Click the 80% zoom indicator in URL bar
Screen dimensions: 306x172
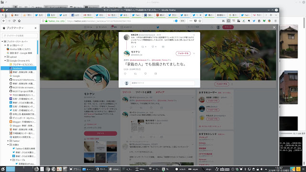tap(182, 21)
